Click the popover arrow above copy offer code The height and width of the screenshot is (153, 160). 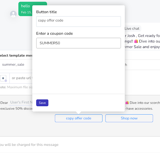tap(79, 113)
